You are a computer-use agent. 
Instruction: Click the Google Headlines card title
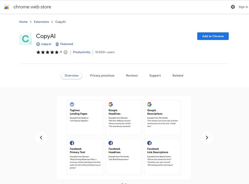click(x=115, y=112)
